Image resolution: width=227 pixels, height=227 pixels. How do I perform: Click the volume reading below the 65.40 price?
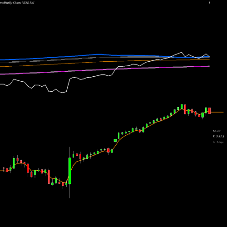[218, 137]
